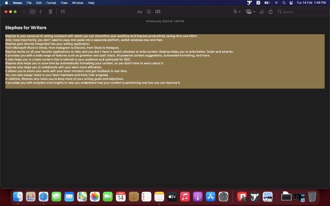This screenshot has height=206, width=330.
Task: Click line 'You can also assign tasks'
Action: (57, 75)
